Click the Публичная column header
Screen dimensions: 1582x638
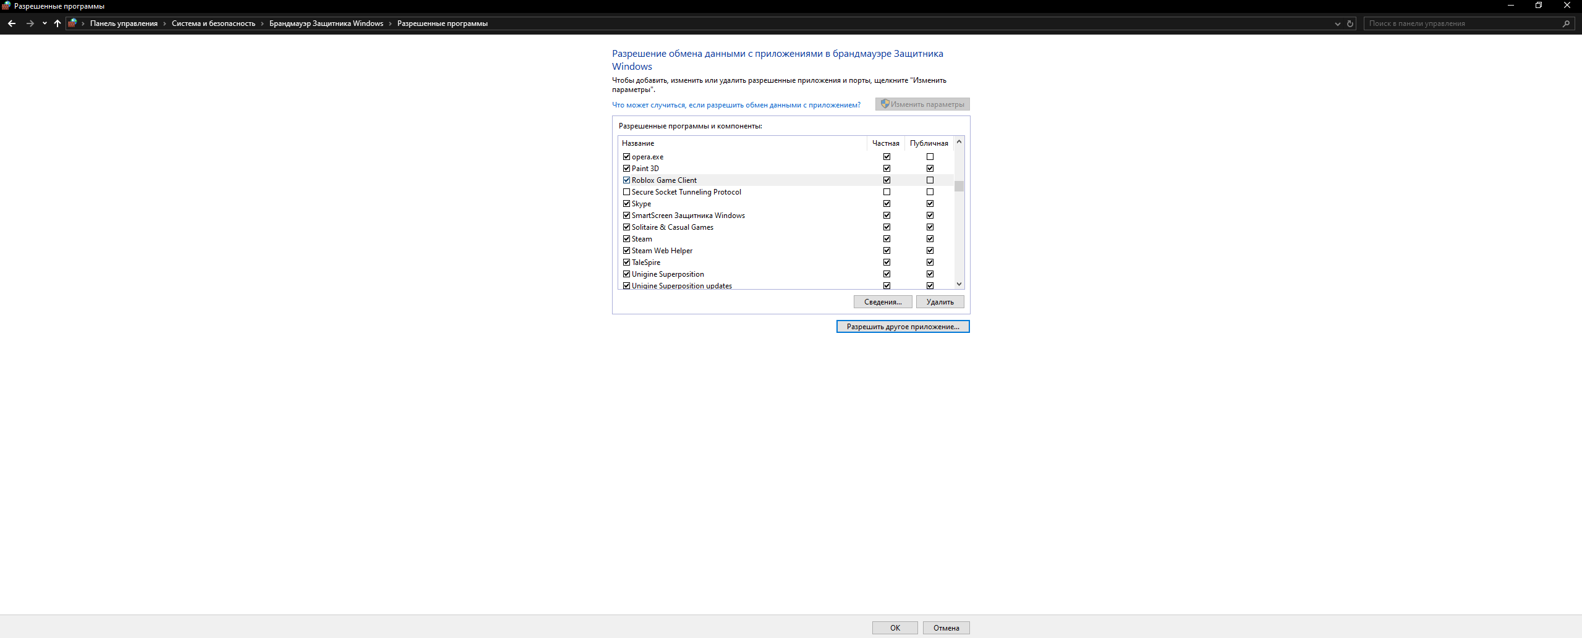pos(929,143)
